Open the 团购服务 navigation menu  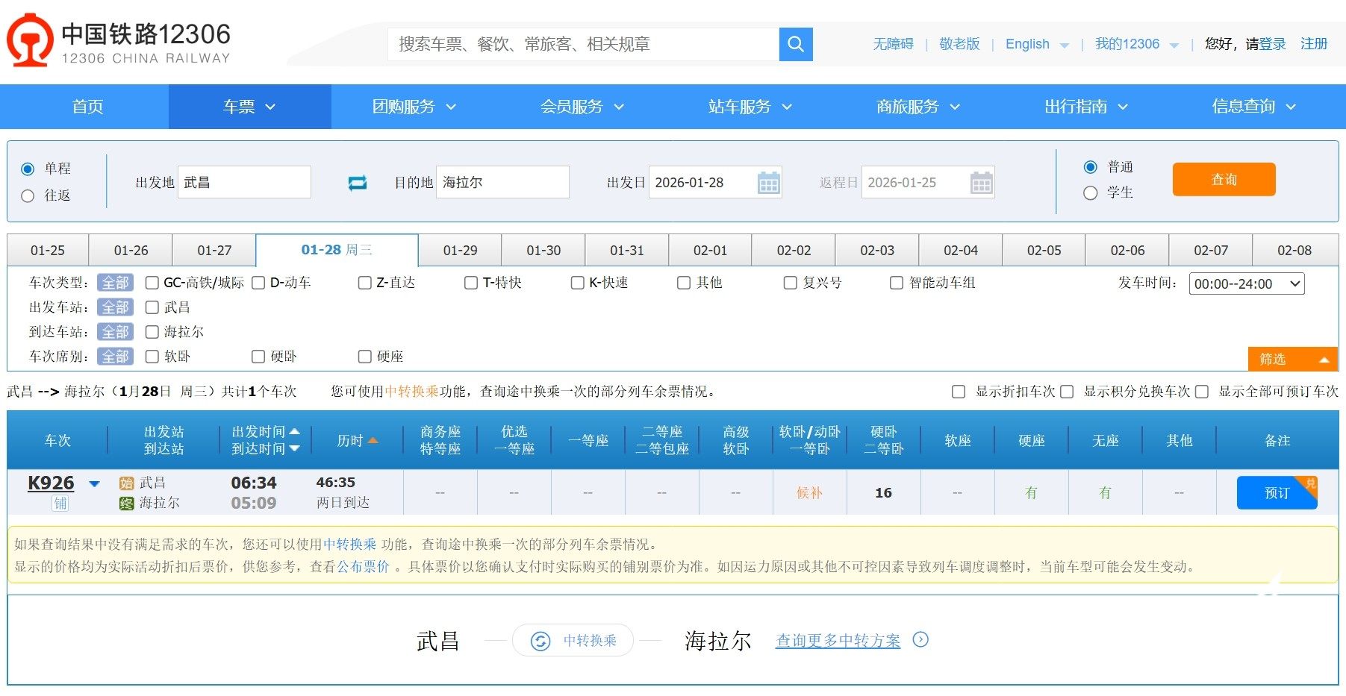tap(414, 107)
